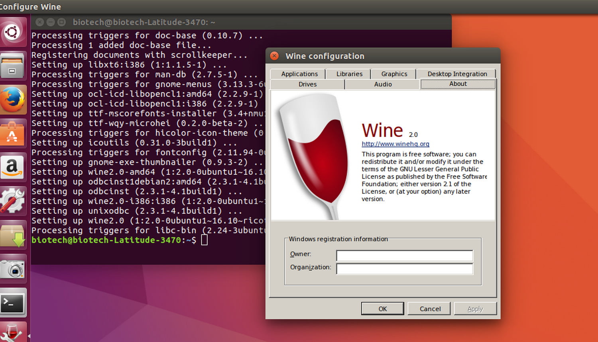The height and width of the screenshot is (342, 598).
Task: Click the Wine glass launcher icon
Action: pyautogui.click(x=13, y=332)
